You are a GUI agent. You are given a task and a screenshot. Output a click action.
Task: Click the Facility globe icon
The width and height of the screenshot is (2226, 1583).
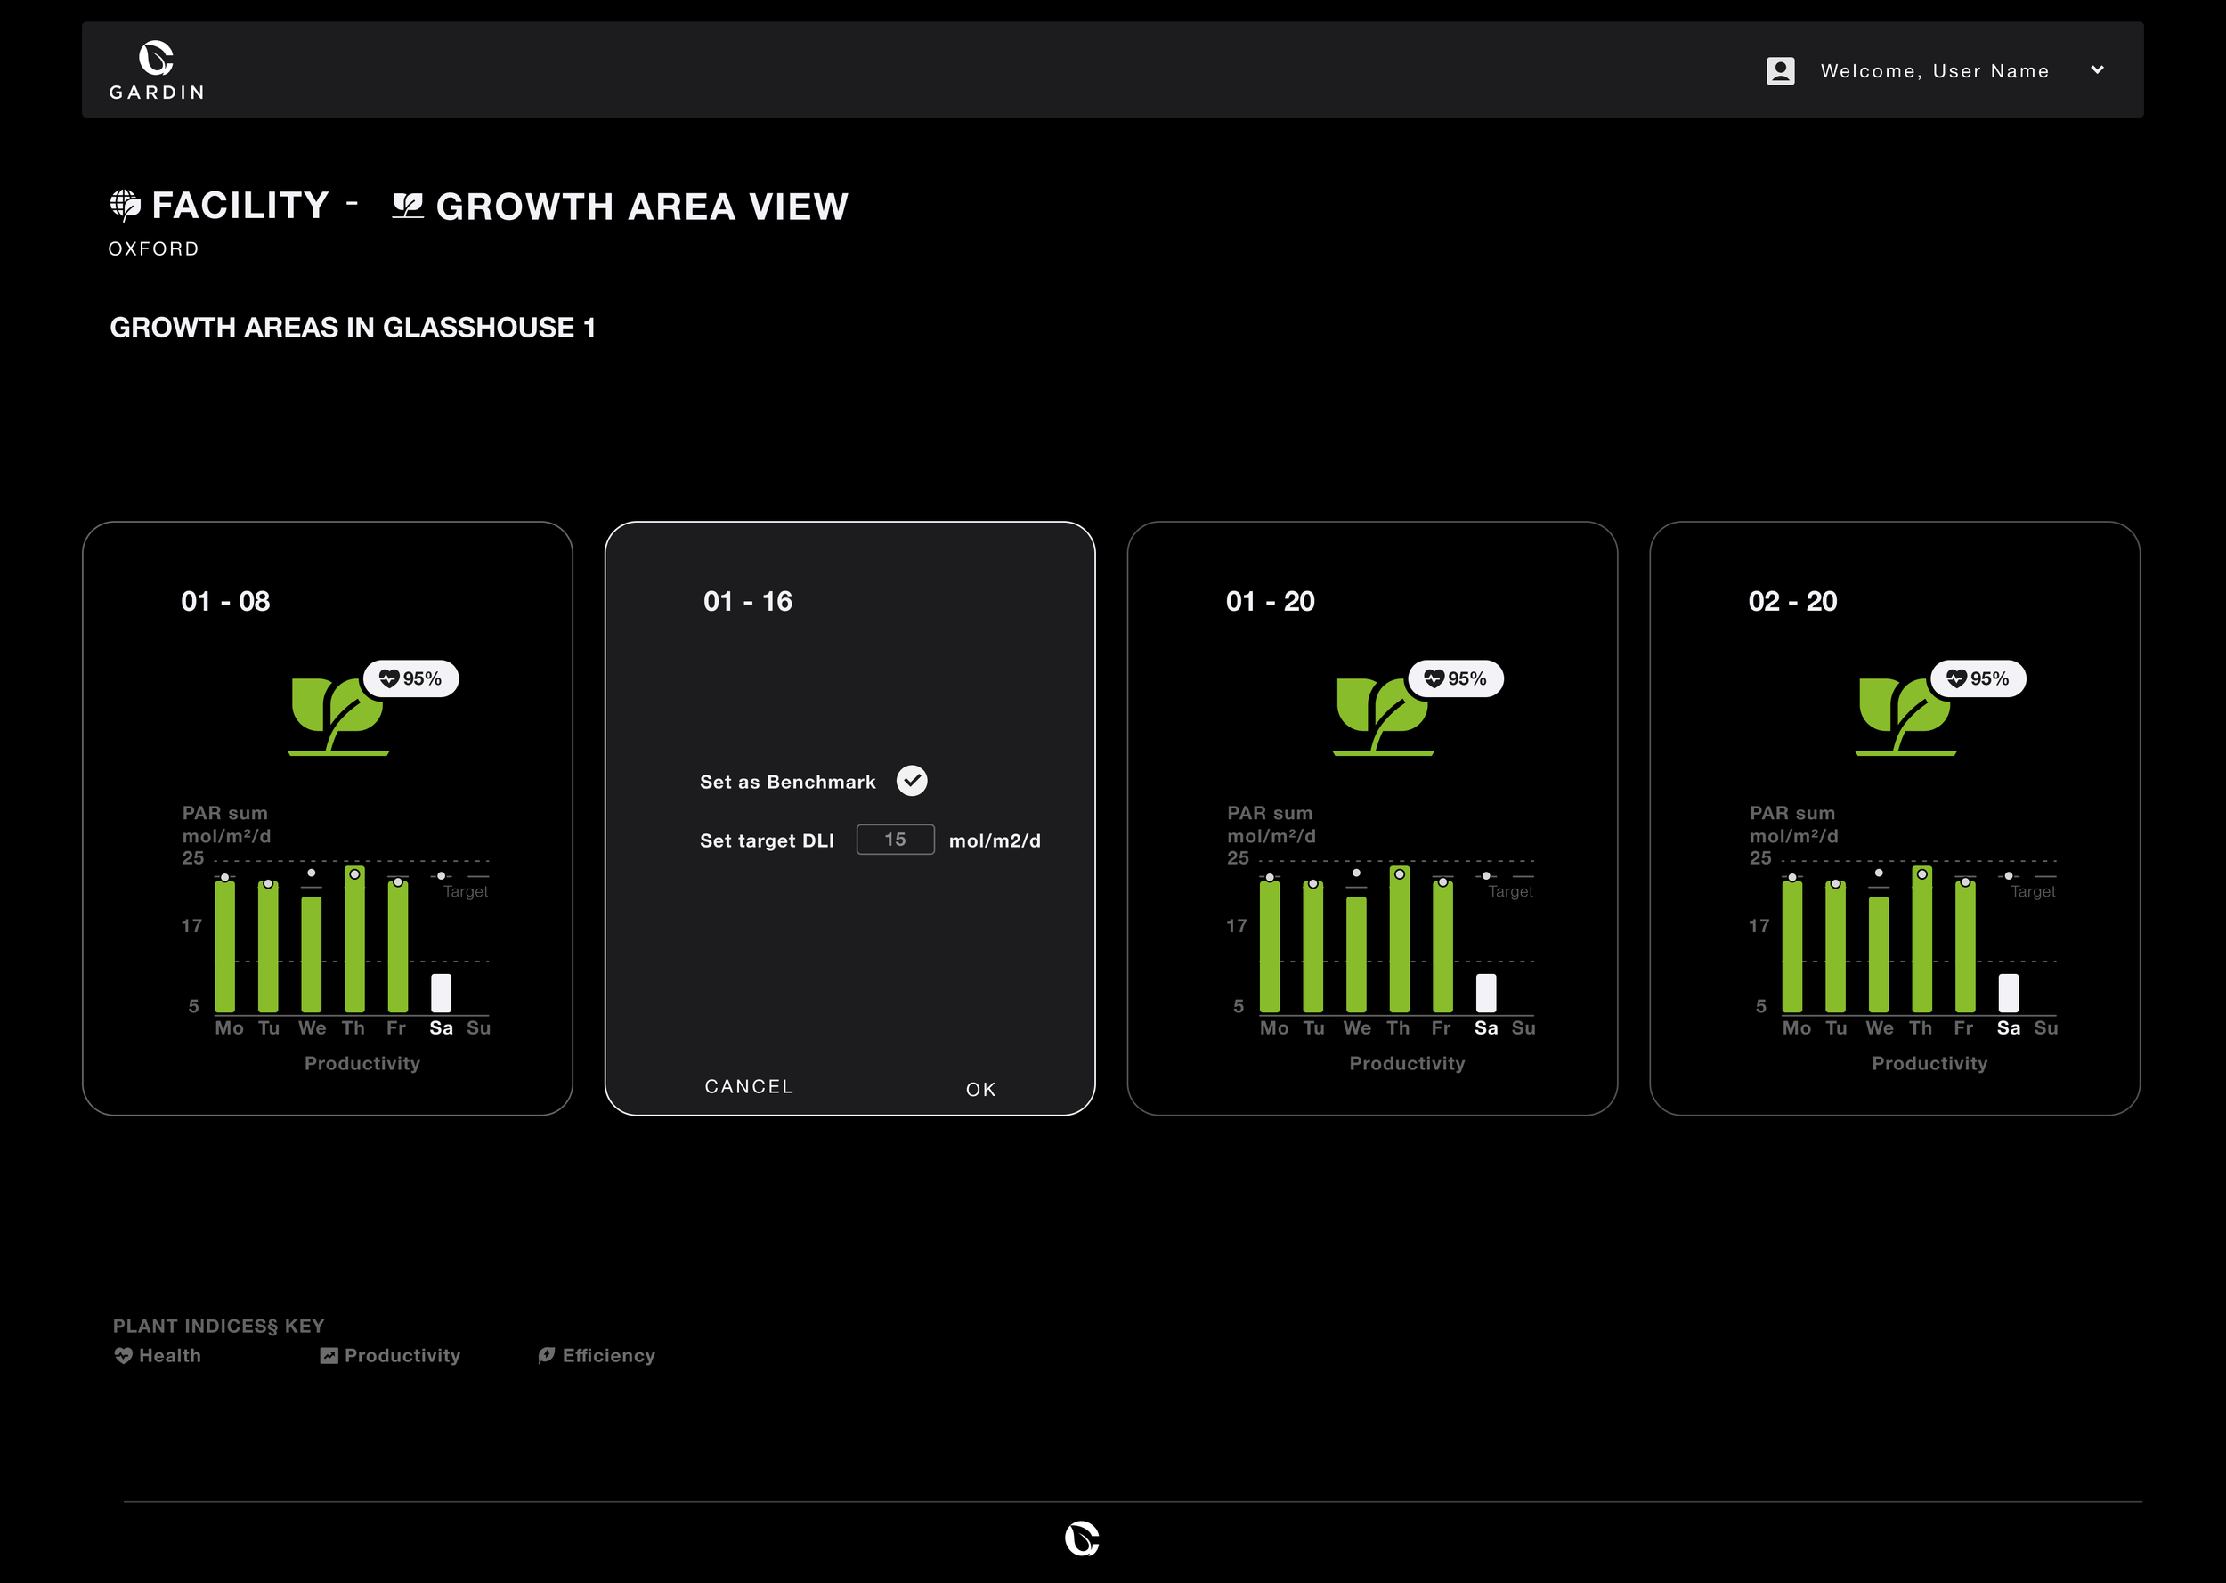125,205
